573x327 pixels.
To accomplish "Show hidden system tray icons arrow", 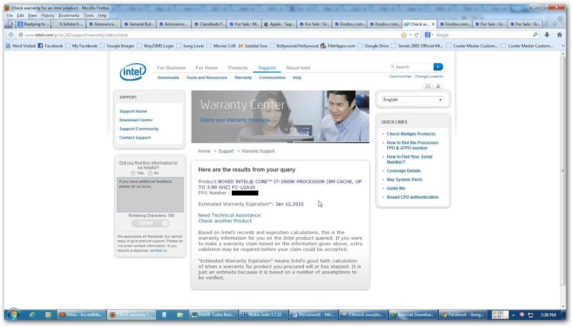I will pyautogui.click(x=513, y=315).
